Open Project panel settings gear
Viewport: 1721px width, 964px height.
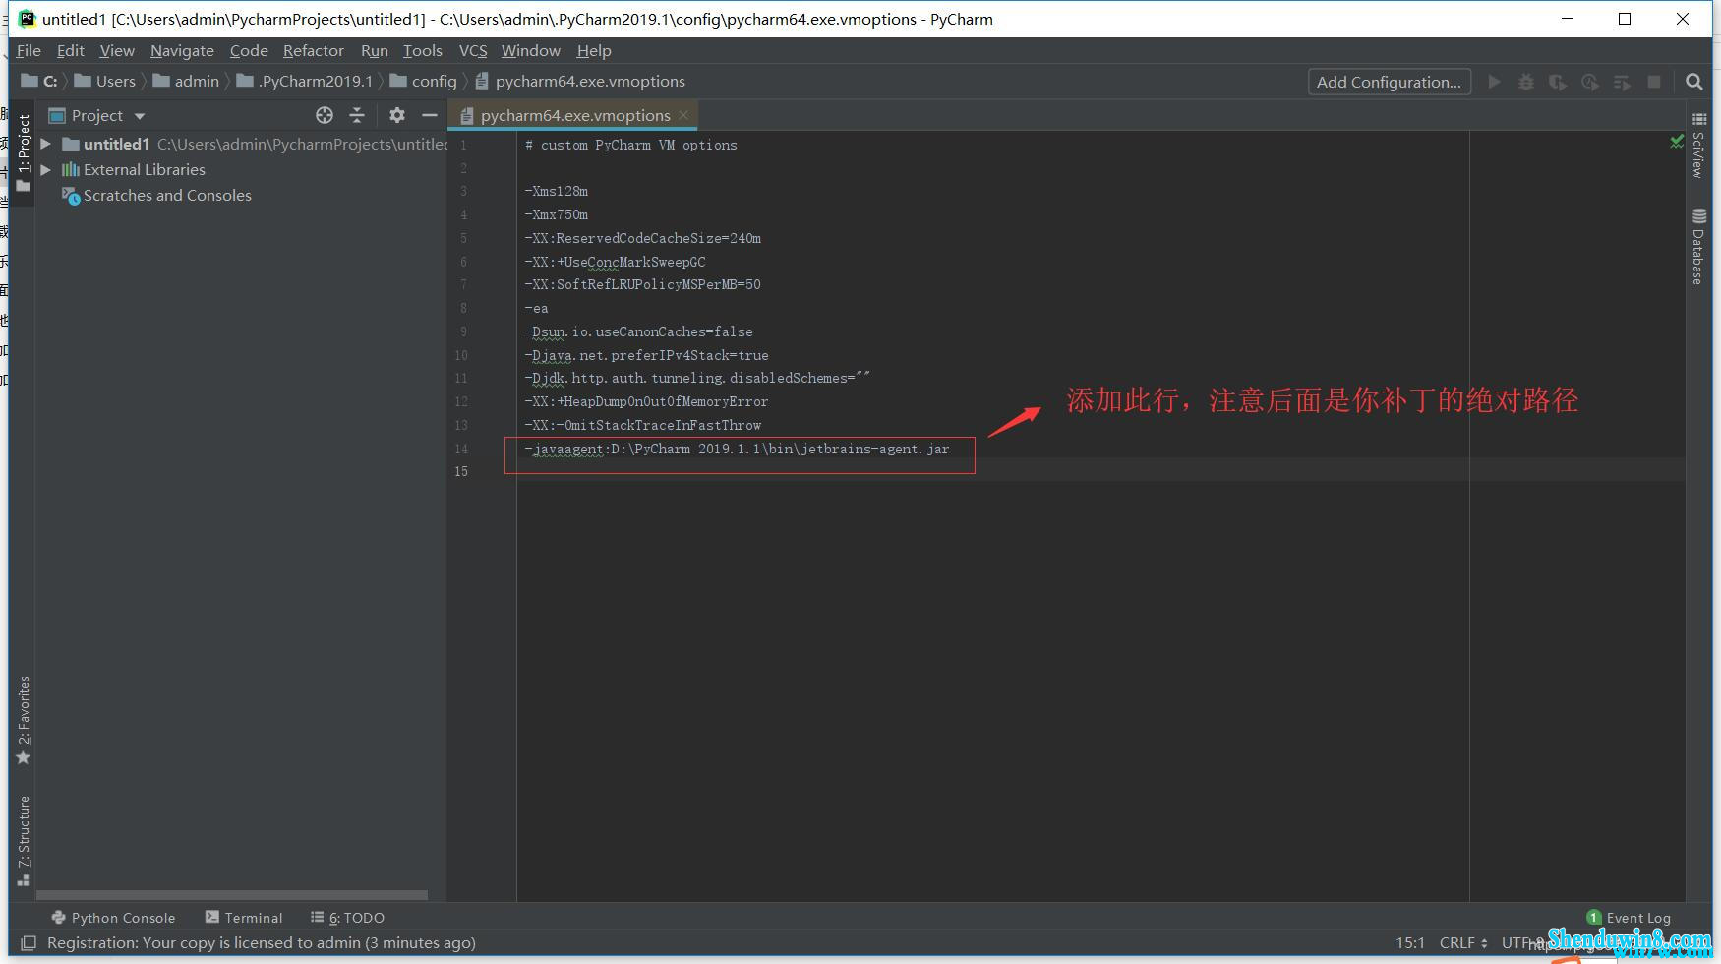tap(397, 115)
